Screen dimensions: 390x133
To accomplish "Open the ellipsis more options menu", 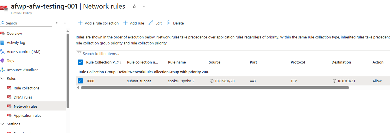I will 143,7.
